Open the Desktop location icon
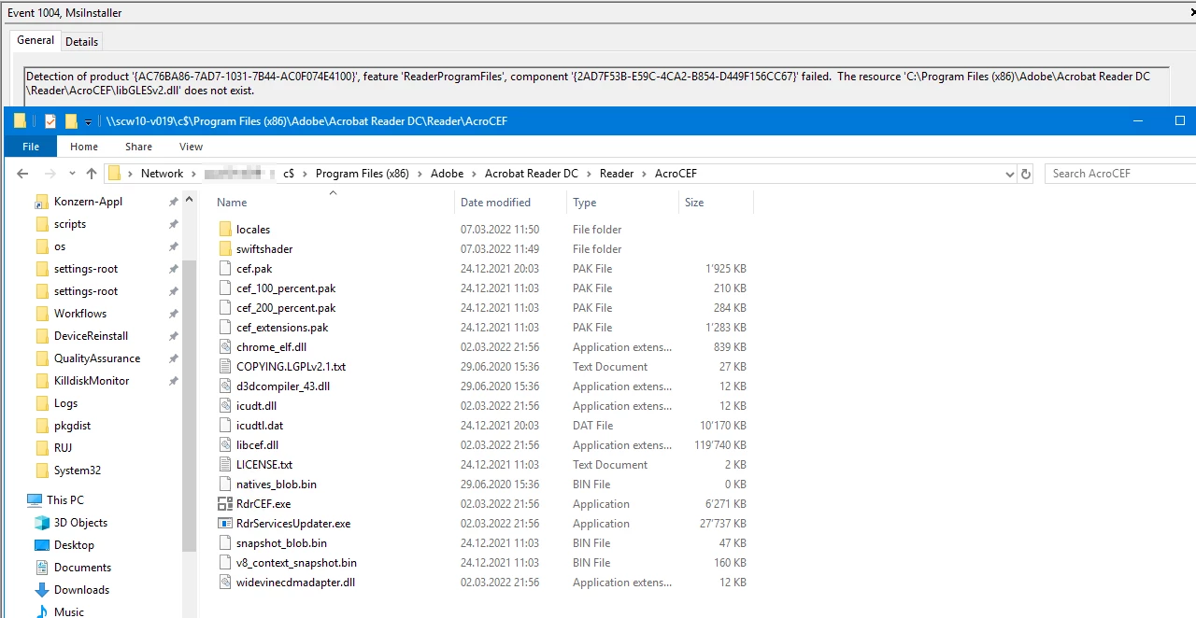 pos(42,545)
